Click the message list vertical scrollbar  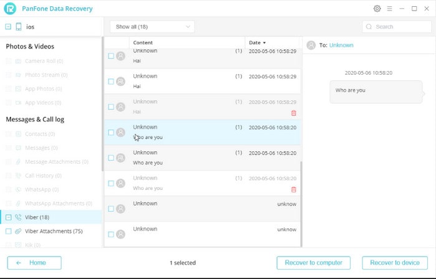tap(301, 204)
